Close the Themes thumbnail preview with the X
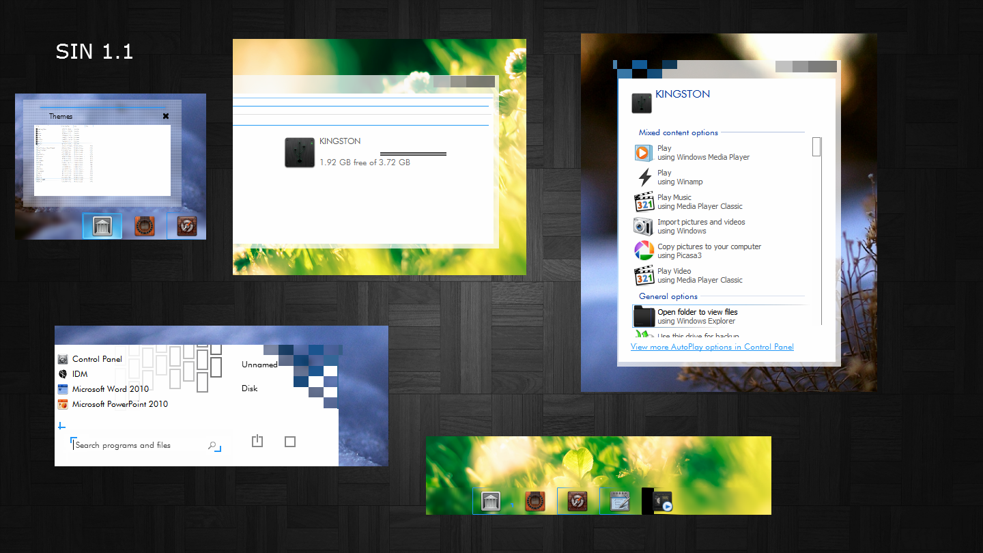This screenshot has width=983, height=553. point(165,117)
